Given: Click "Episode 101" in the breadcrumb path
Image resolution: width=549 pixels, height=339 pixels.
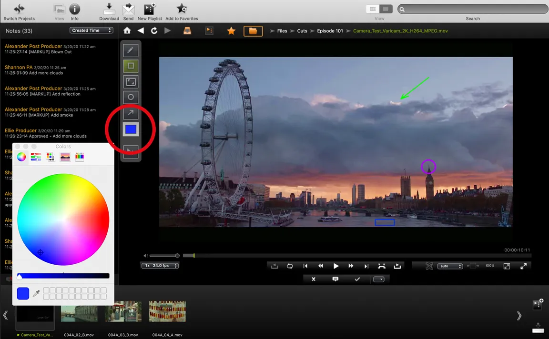Looking at the screenshot, I should tap(330, 30).
